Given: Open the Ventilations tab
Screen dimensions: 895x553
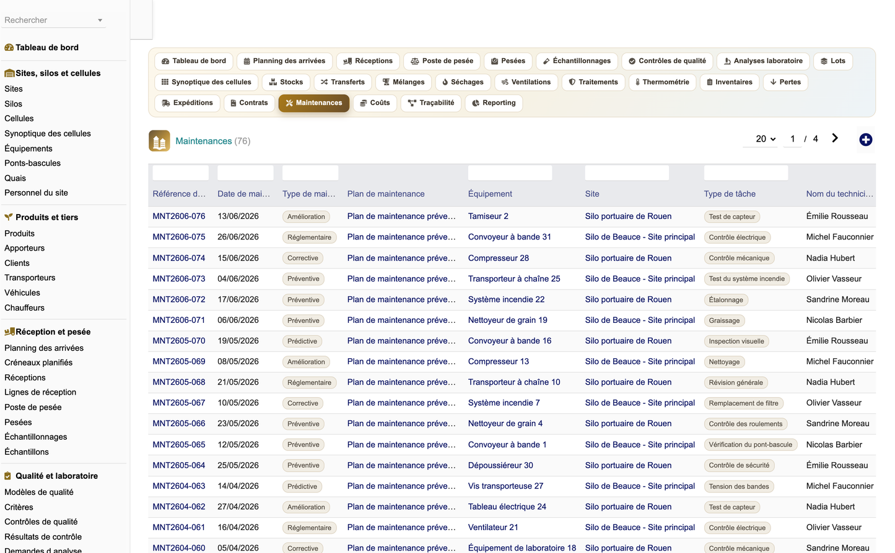Looking at the screenshot, I should point(526,82).
